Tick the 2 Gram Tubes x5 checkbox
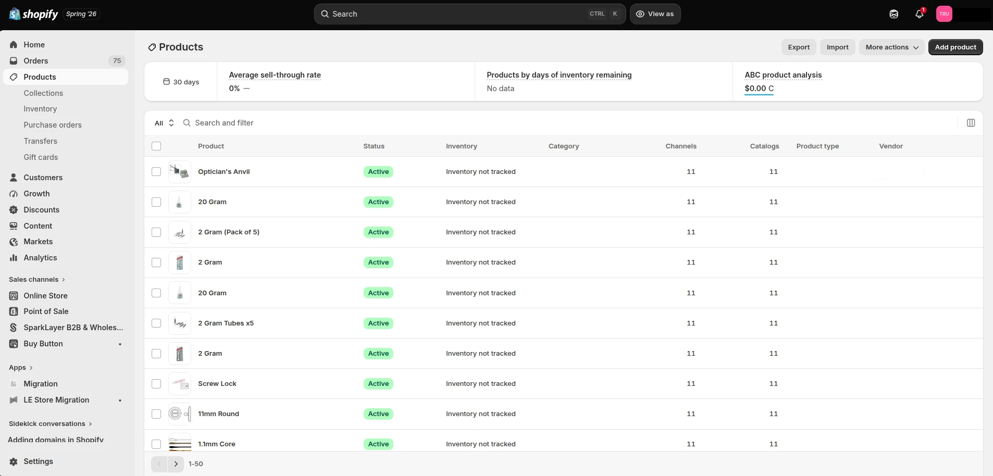The image size is (993, 476). [x=156, y=323]
